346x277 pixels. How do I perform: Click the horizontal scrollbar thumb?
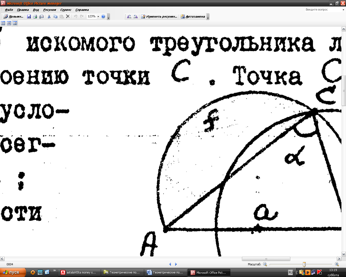pos(266,259)
